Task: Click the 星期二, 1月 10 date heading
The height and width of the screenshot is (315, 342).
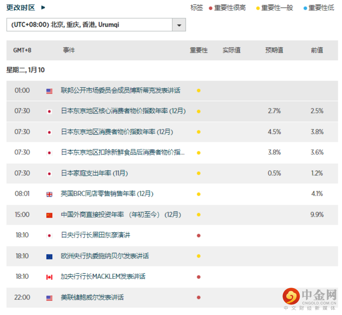Action: pyautogui.click(x=25, y=70)
